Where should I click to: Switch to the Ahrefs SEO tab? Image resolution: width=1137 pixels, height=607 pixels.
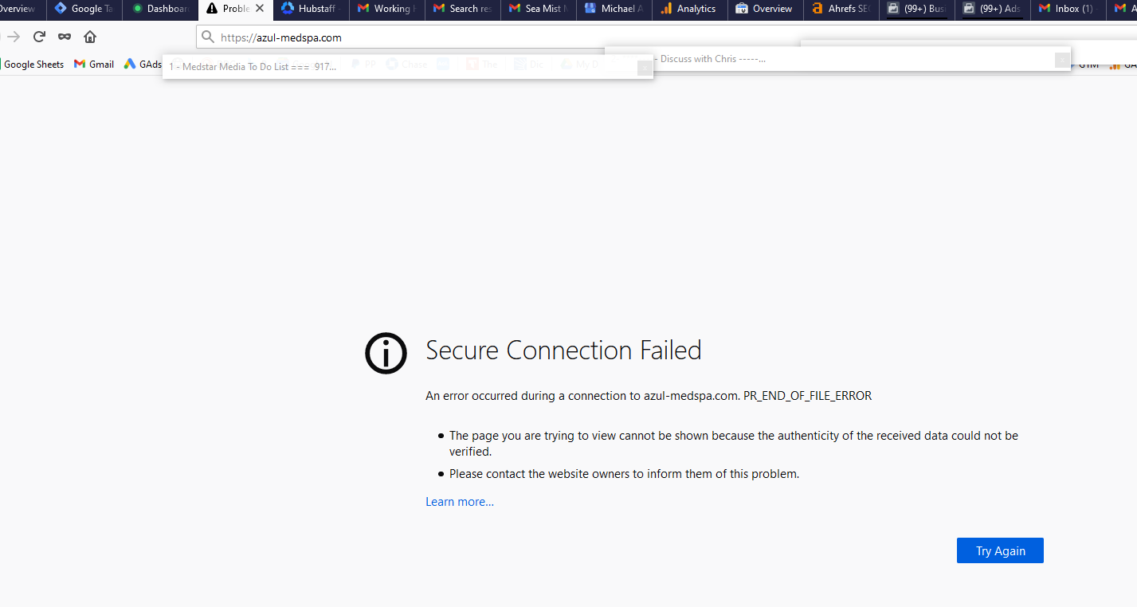841,9
